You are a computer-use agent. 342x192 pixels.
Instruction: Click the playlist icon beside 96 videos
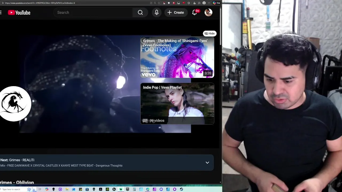coord(145,121)
